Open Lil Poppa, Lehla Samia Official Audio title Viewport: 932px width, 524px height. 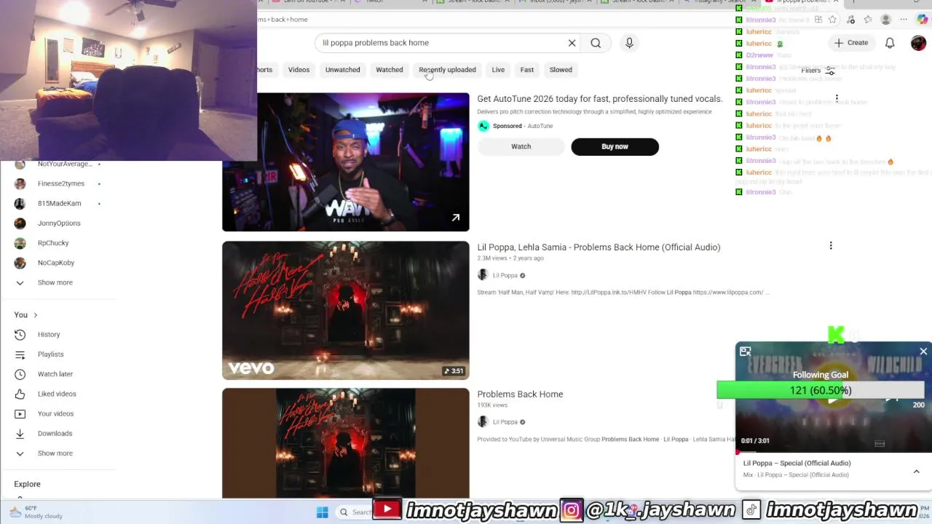pos(599,247)
